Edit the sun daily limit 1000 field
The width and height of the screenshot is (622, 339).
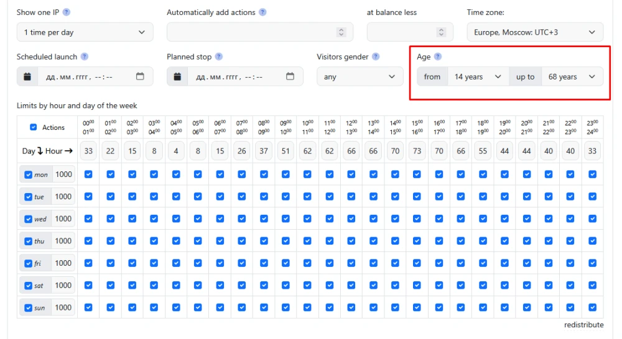[x=64, y=307]
